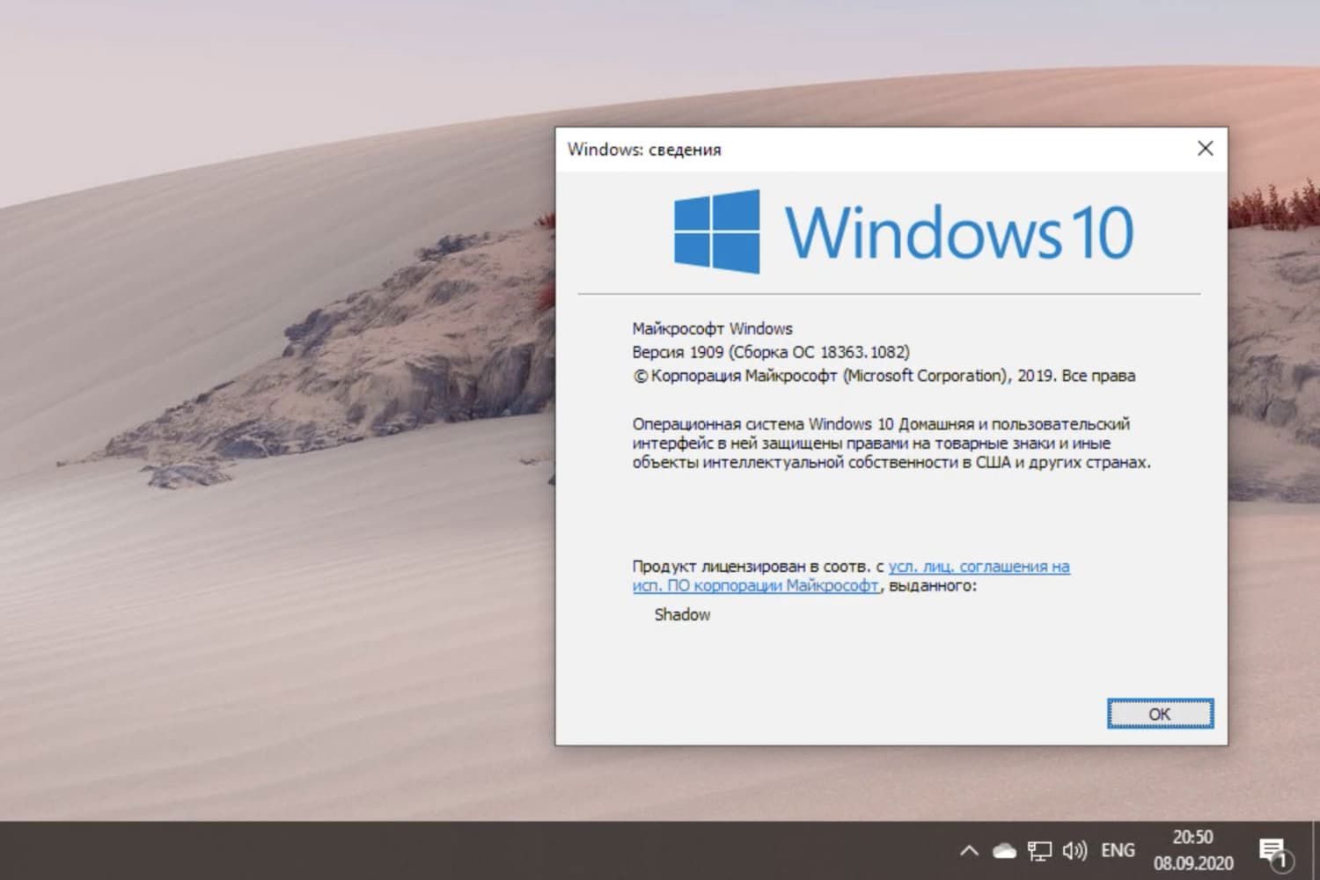Image resolution: width=1320 pixels, height=880 pixels.
Task: Expand hidden tray icons with the chevron
Action: point(969,850)
